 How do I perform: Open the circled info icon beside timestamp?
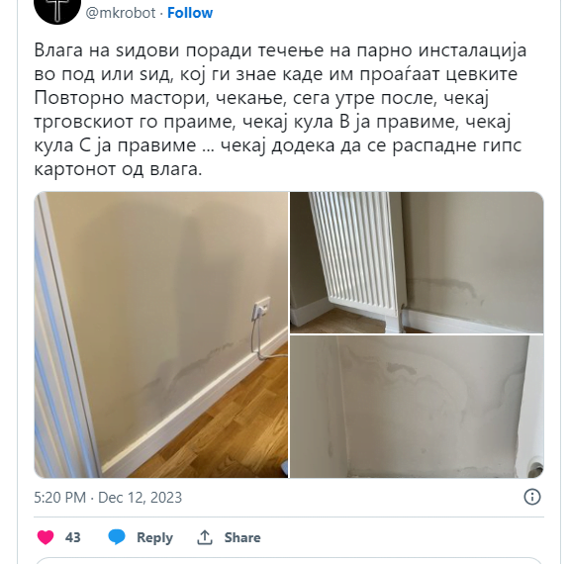pyautogui.click(x=532, y=497)
